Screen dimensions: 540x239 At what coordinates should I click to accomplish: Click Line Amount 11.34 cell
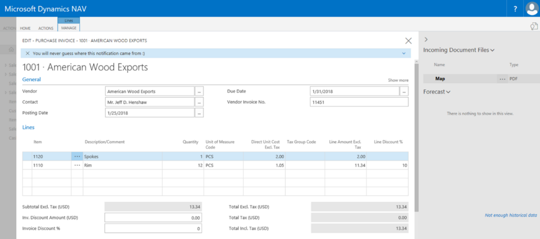[345, 165]
